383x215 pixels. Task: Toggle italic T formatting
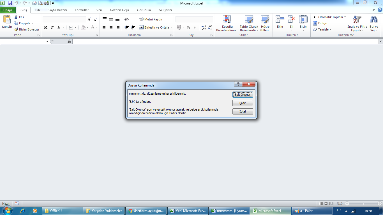[x=52, y=27]
